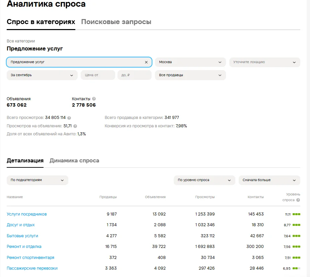Click the Контакты column header

click(255, 197)
